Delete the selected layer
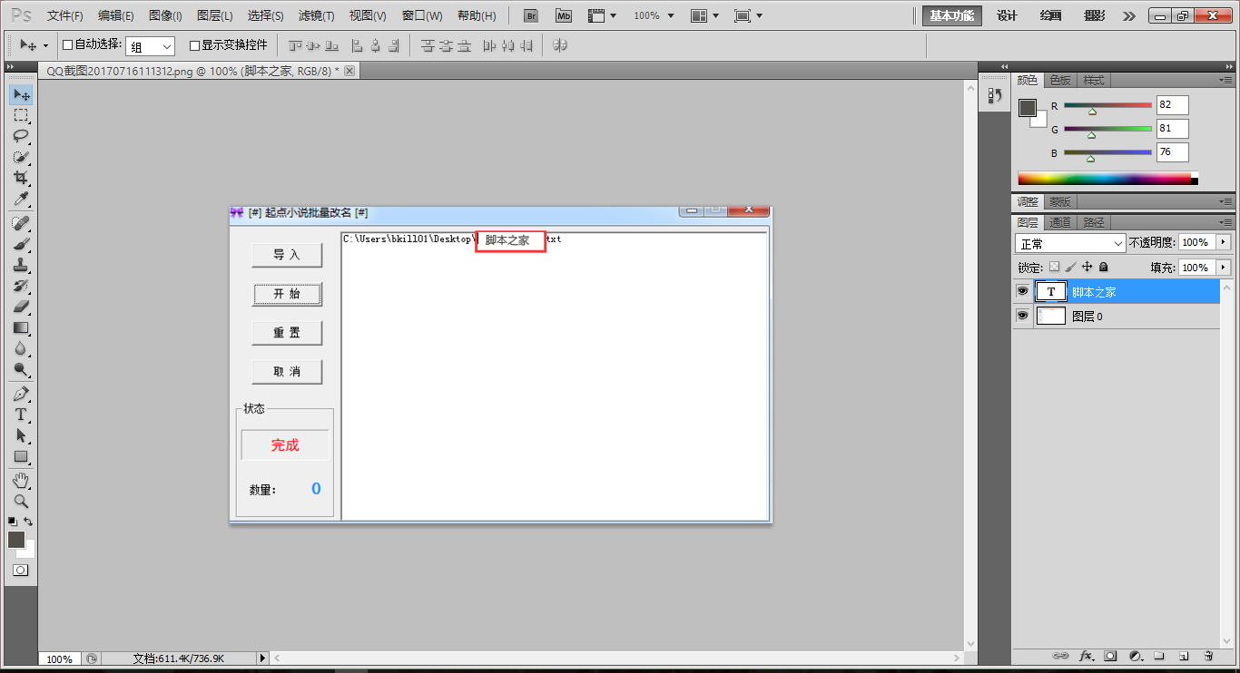The width and height of the screenshot is (1240, 673). point(1208,655)
